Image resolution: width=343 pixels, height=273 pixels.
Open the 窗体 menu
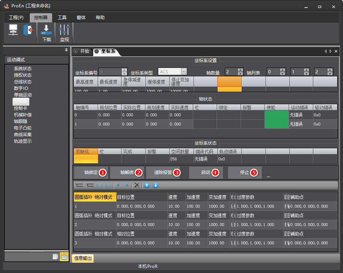coord(81,18)
